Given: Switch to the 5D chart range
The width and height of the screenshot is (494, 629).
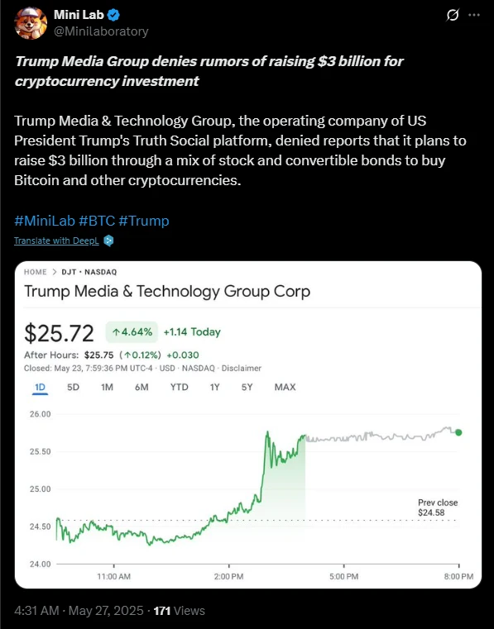Looking at the screenshot, I should point(73,387).
